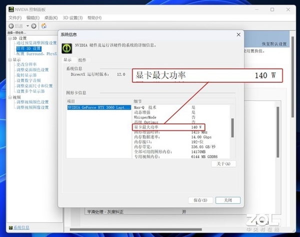Click the main window right vertical scrollbar
This screenshot has width=300, height=237.
[x=292, y=77]
